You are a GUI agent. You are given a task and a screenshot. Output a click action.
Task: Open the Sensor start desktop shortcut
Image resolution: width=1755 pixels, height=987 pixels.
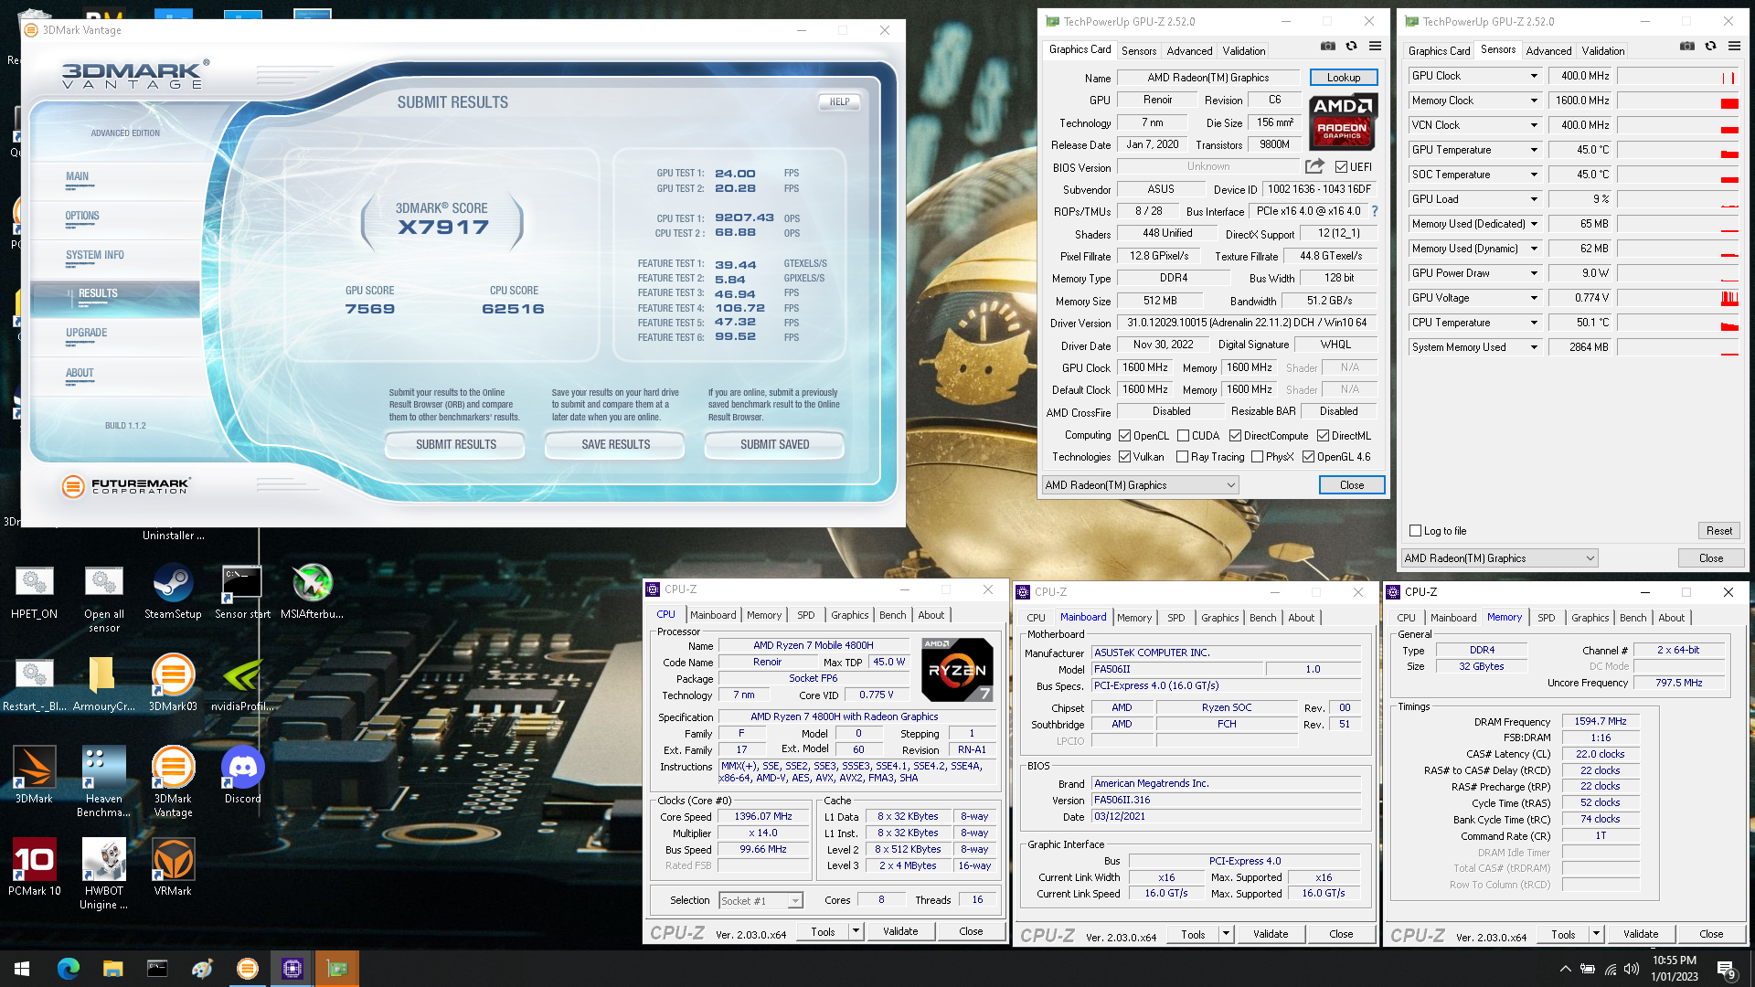point(242,593)
